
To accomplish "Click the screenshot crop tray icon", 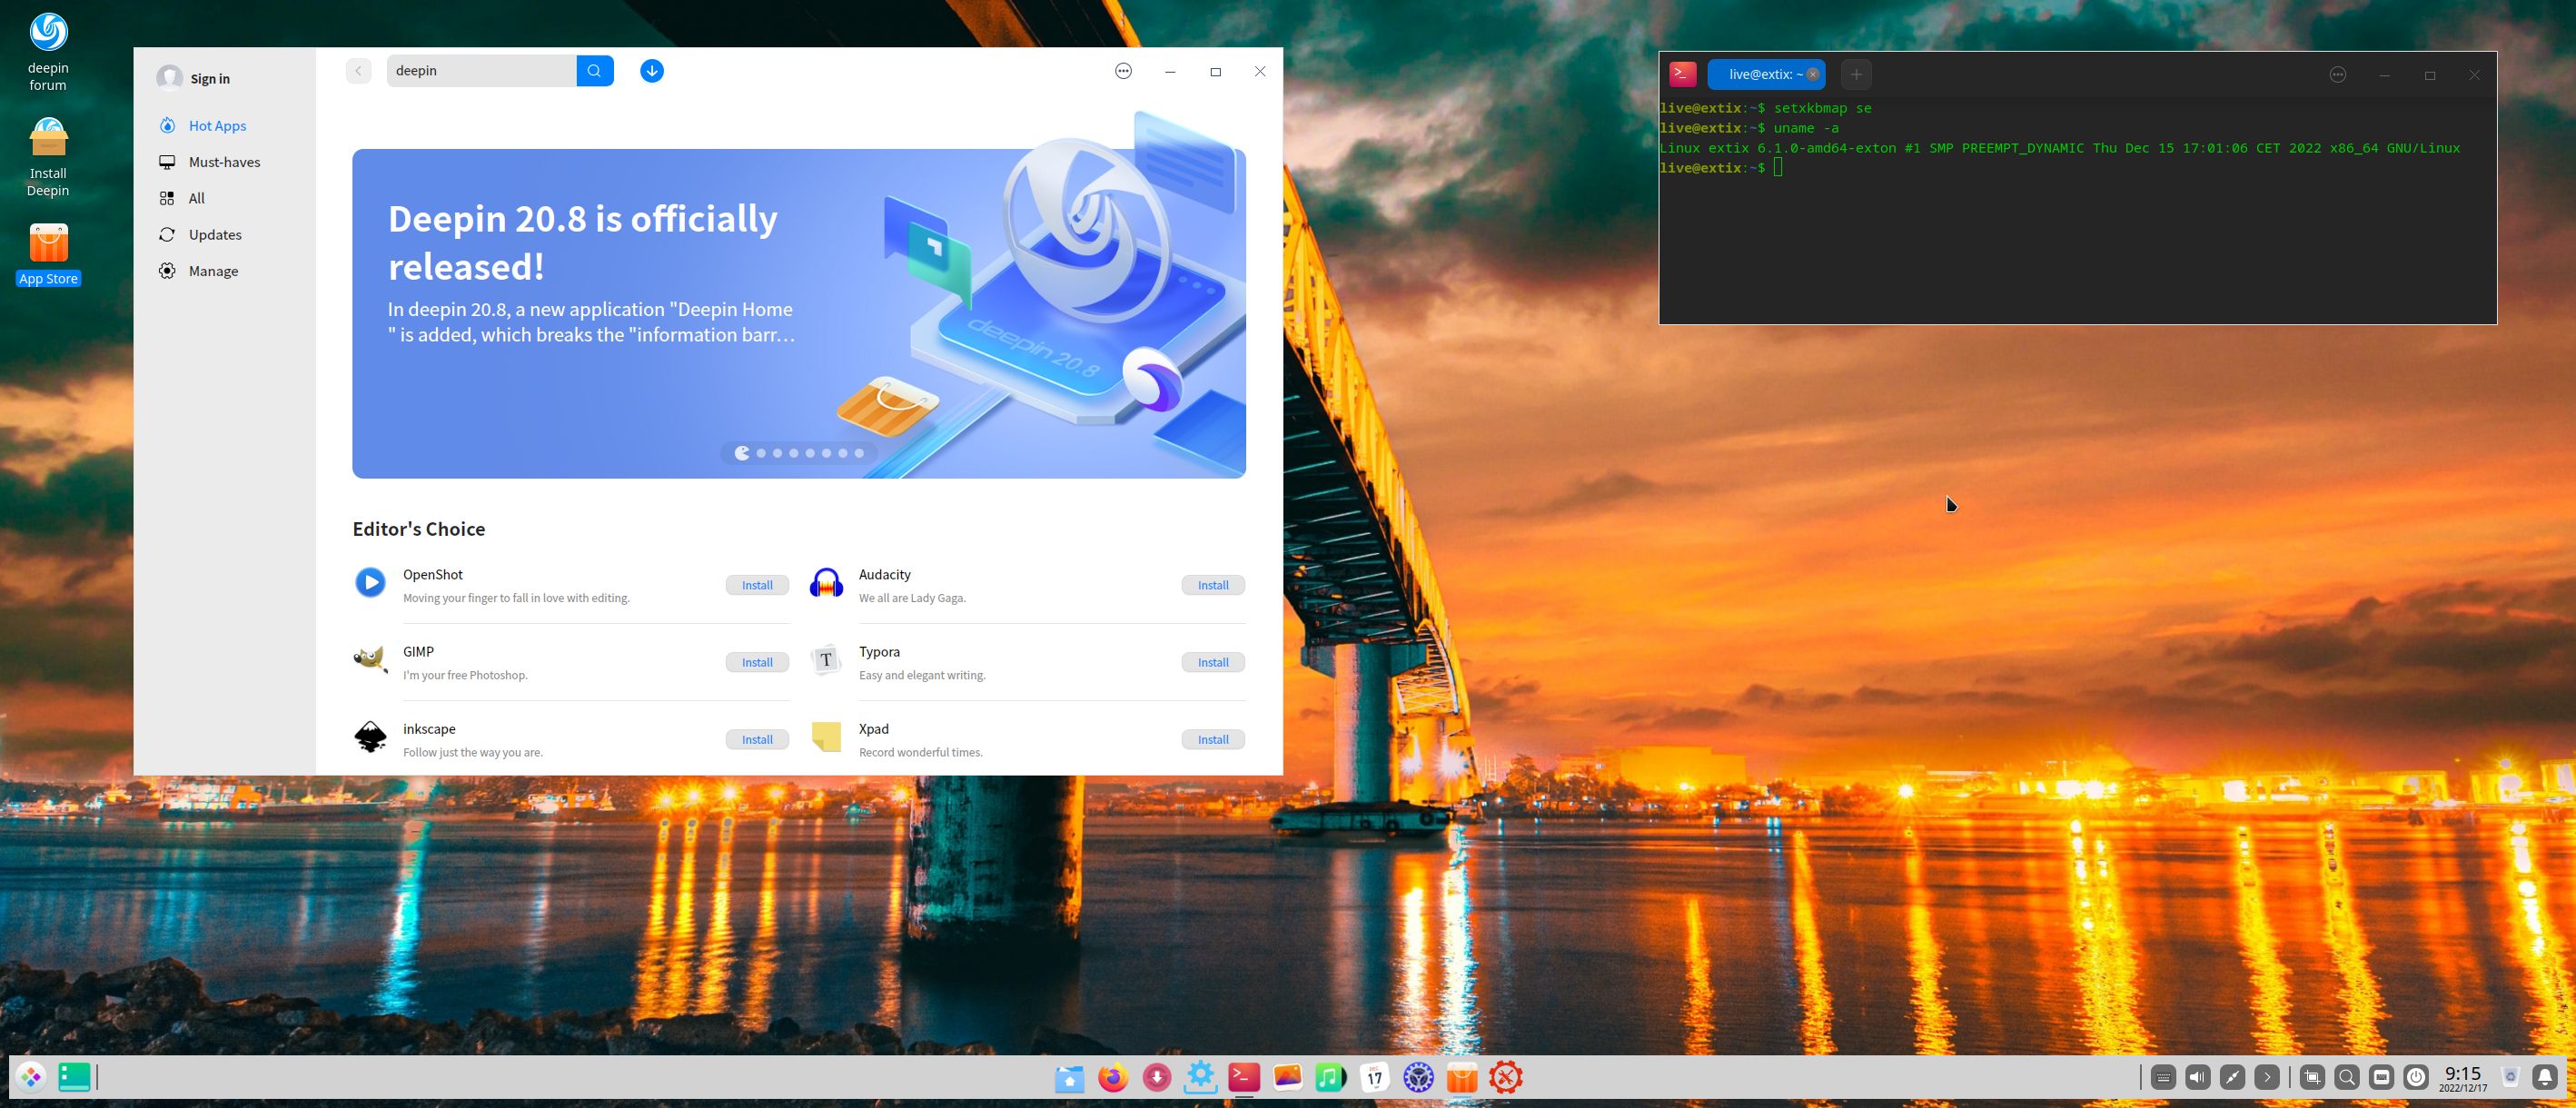I will point(2312,1077).
